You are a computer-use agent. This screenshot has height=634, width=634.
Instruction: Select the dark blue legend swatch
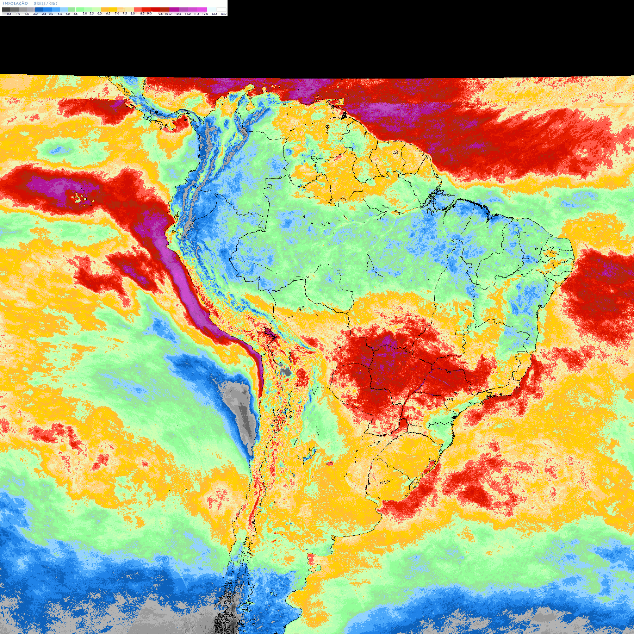pos(39,10)
